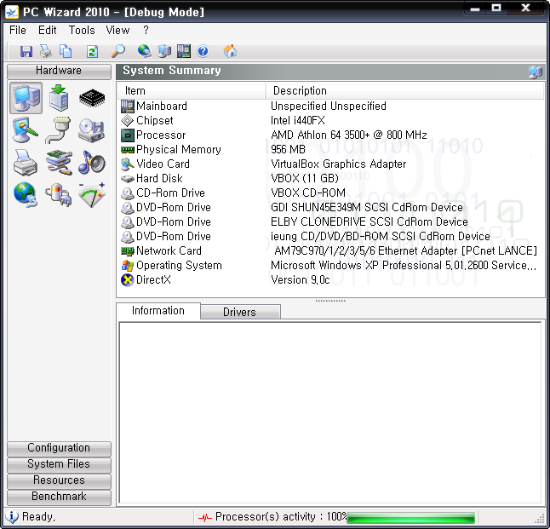The width and height of the screenshot is (550, 529).
Task: Click the Home house toolbar icon
Action: (x=230, y=52)
